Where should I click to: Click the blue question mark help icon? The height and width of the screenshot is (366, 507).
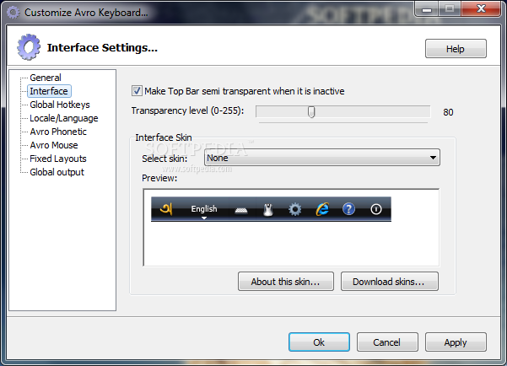348,209
